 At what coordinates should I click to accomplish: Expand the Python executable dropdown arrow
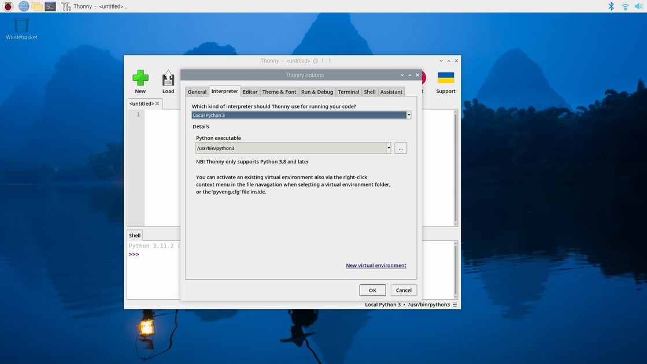(389, 148)
